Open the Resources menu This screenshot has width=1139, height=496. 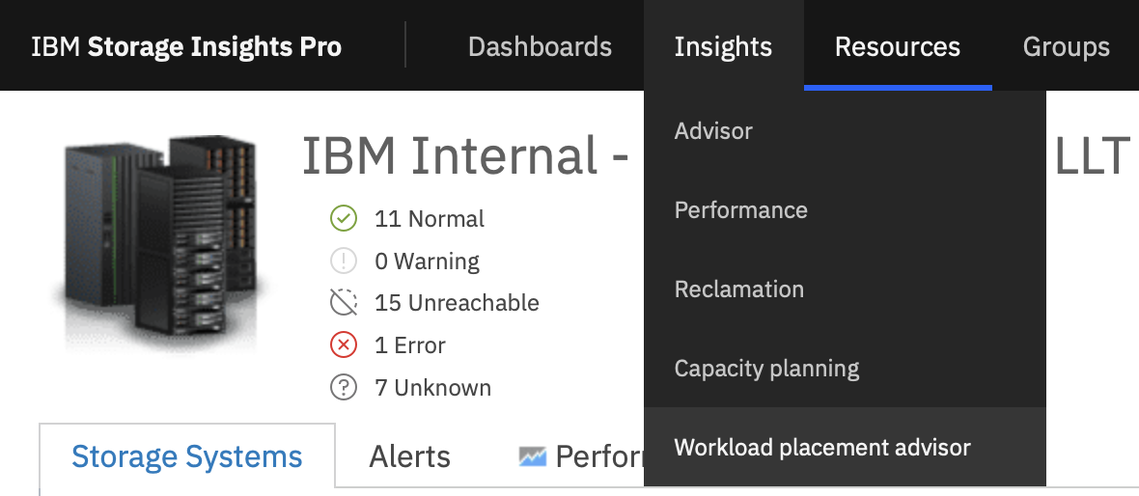(898, 46)
